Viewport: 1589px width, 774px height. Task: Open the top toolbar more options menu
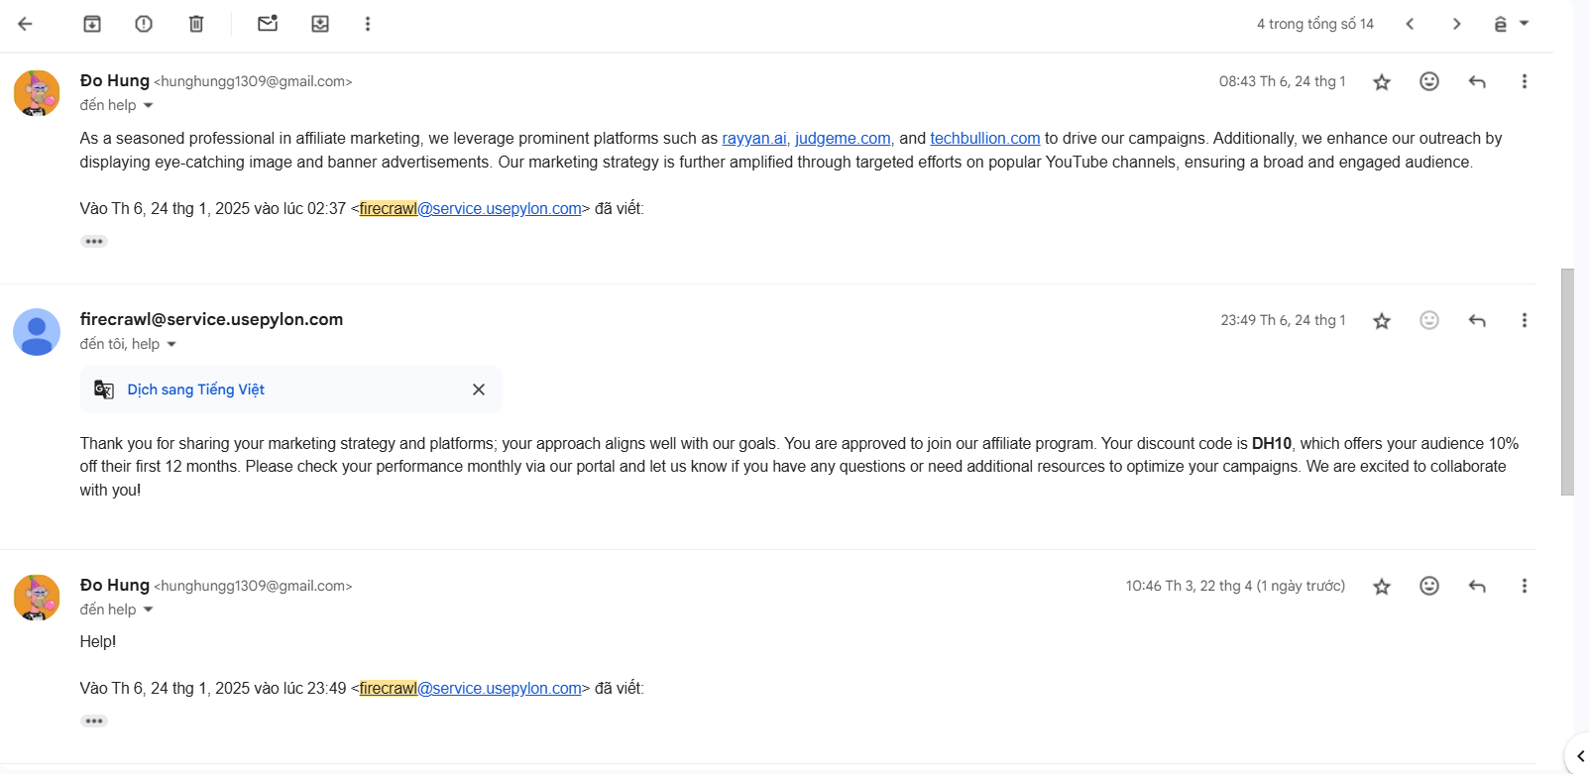(368, 24)
